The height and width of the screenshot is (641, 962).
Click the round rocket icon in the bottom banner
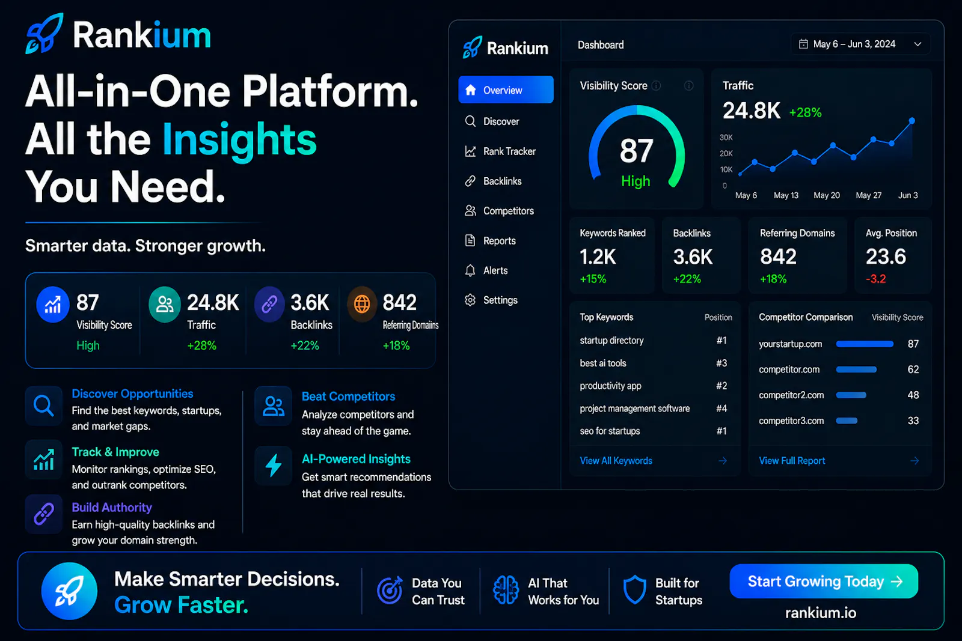[x=69, y=591]
